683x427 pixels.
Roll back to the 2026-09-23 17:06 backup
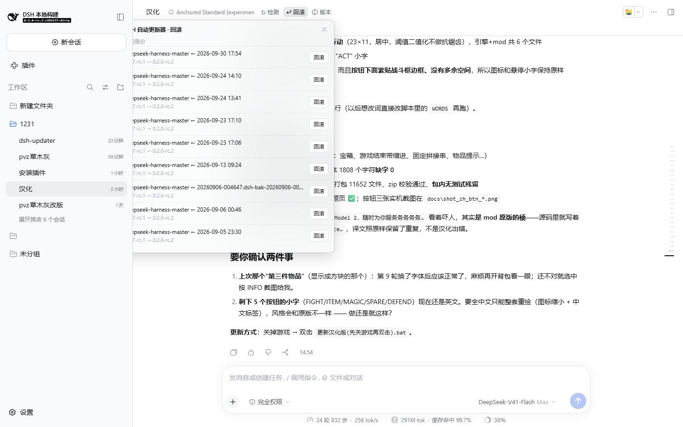(x=319, y=147)
